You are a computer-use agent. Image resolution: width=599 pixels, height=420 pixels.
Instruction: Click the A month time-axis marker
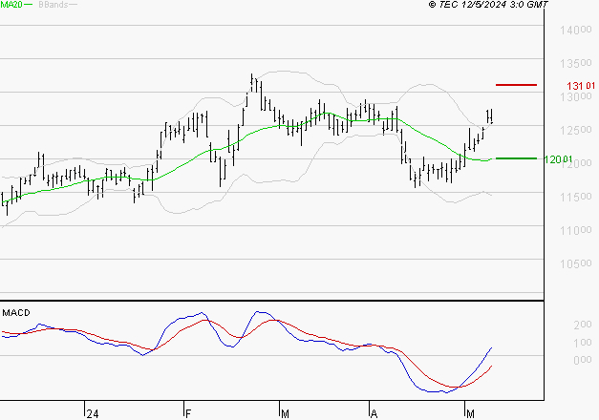coord(374,414)
